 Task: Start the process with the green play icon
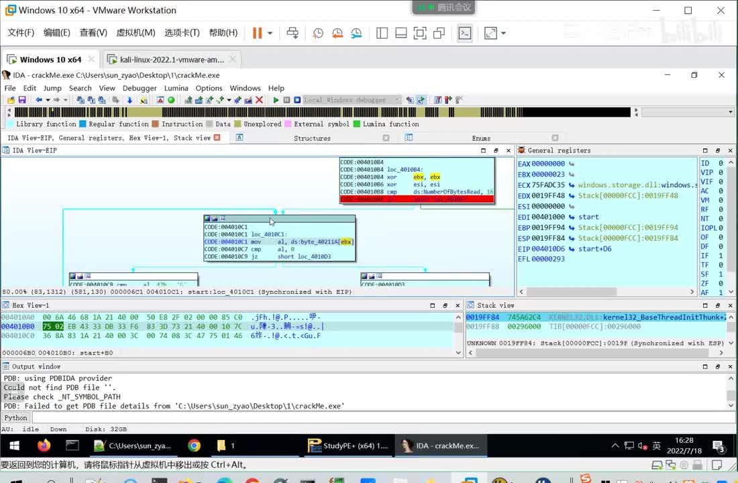[276, 100]
